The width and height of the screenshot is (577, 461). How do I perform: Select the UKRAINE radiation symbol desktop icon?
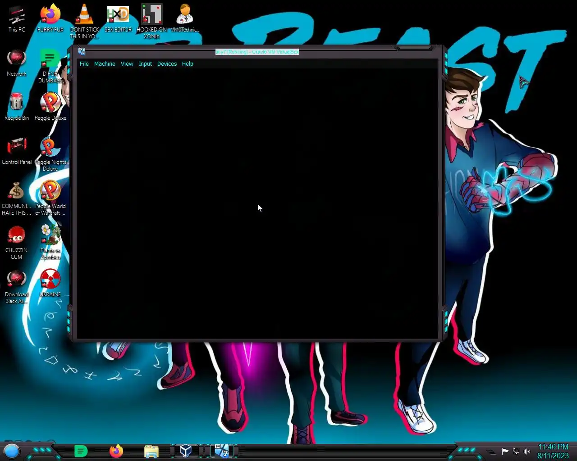pyautogui.click(x=50, y=284)
